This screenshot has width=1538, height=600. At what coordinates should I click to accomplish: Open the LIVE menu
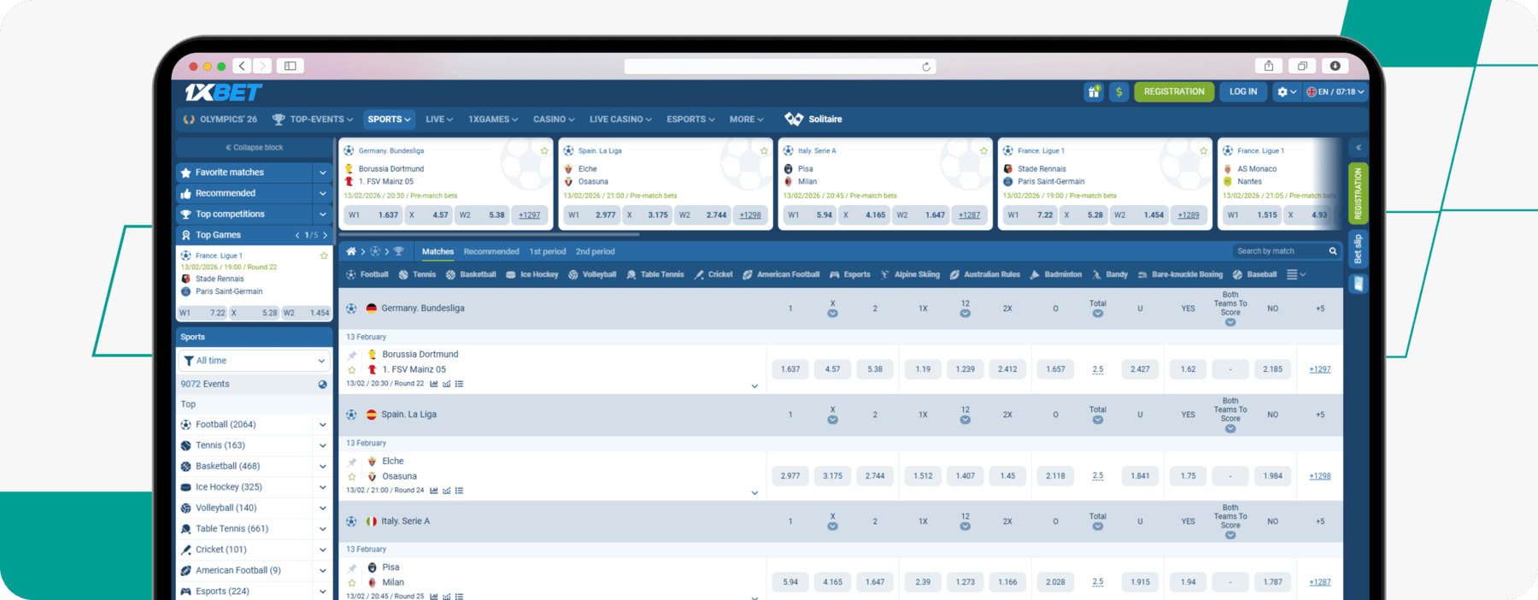tap(439, 120)
